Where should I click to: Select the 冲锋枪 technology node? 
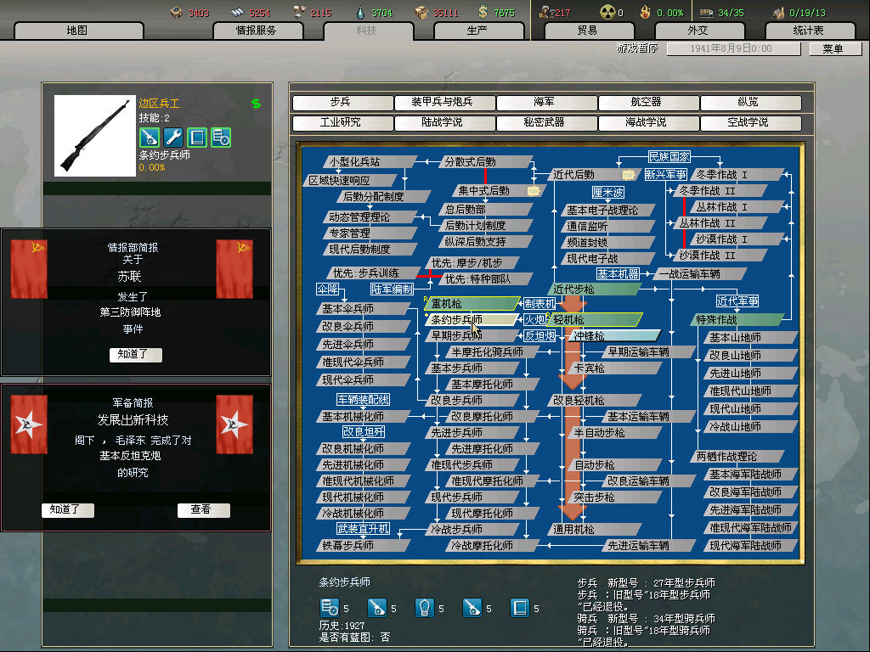[x=615, y=336]
